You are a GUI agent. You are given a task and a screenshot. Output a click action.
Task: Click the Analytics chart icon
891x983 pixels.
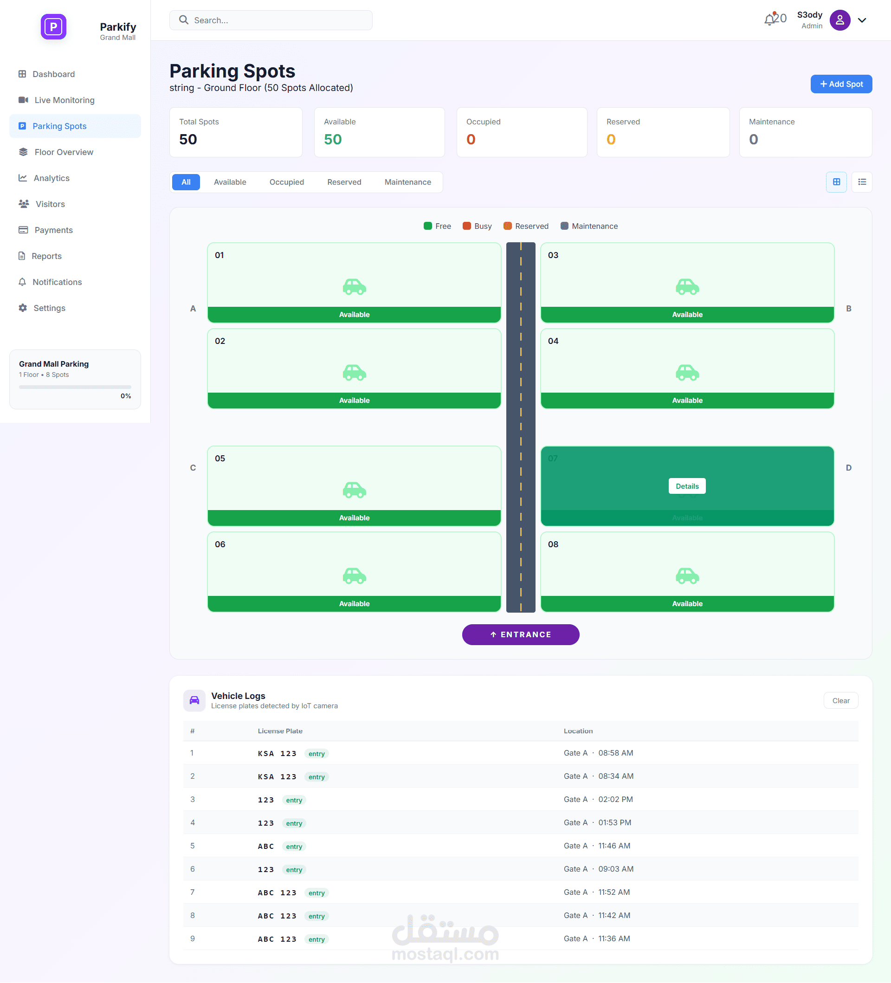[x=22, y=178]
